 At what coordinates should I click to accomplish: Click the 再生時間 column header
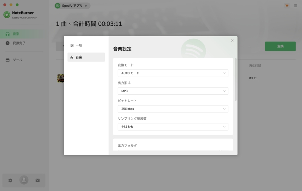click(255, 66)
